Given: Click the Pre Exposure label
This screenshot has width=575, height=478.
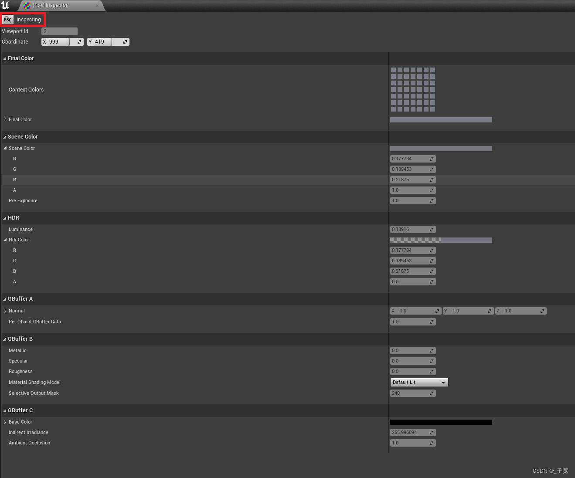Looking at the screenshot, I should (x=23, y=200).
